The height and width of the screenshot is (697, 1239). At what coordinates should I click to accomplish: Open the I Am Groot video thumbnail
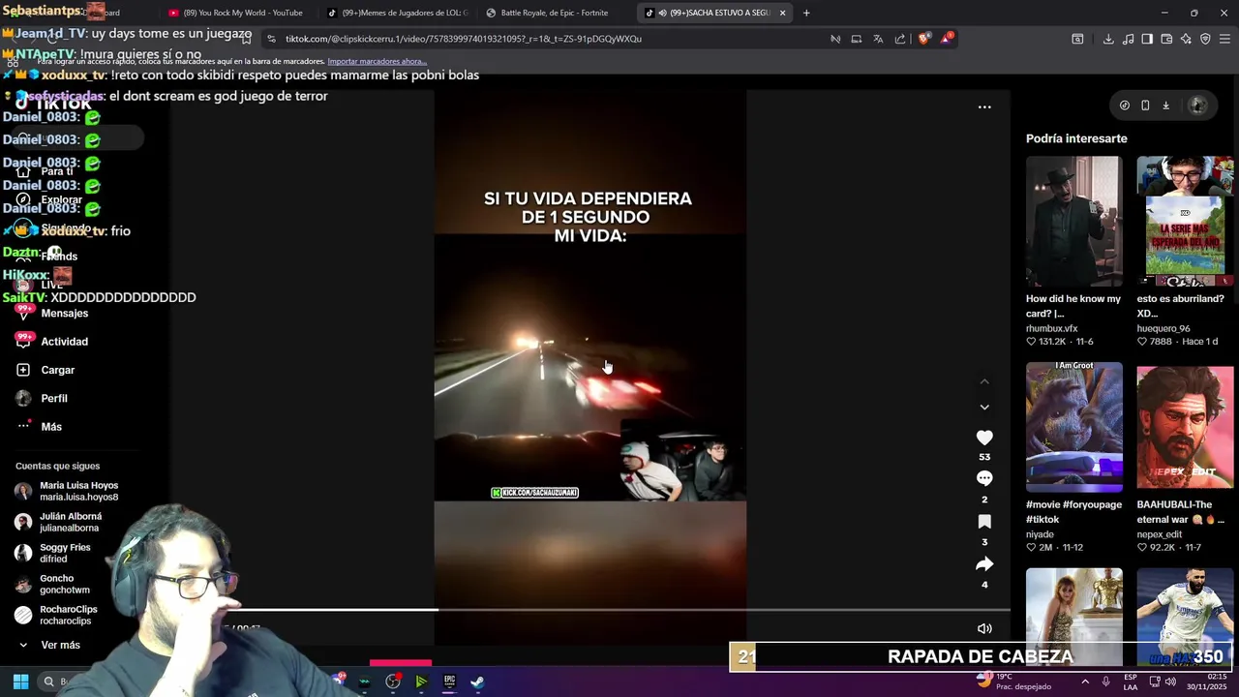[1074, 427]
